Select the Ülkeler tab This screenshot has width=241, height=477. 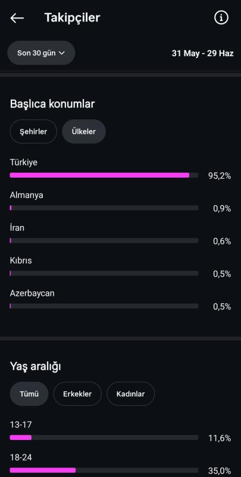pos(84,131)
